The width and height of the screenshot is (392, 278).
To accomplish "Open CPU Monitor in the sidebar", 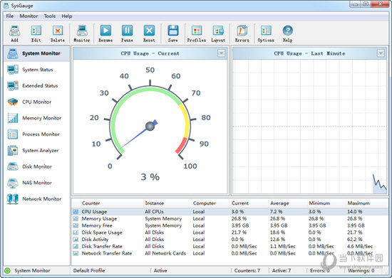I will [x=37, y=102].
